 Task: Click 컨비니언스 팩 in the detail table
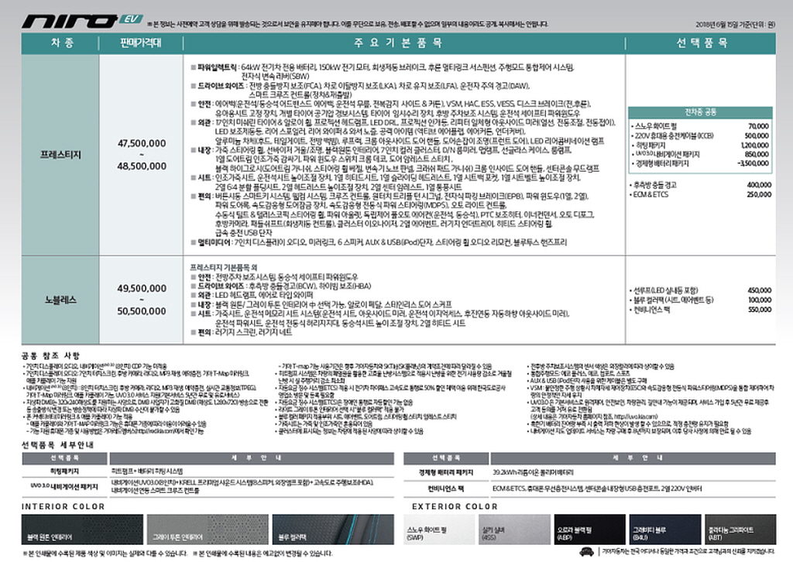(447, 488)
